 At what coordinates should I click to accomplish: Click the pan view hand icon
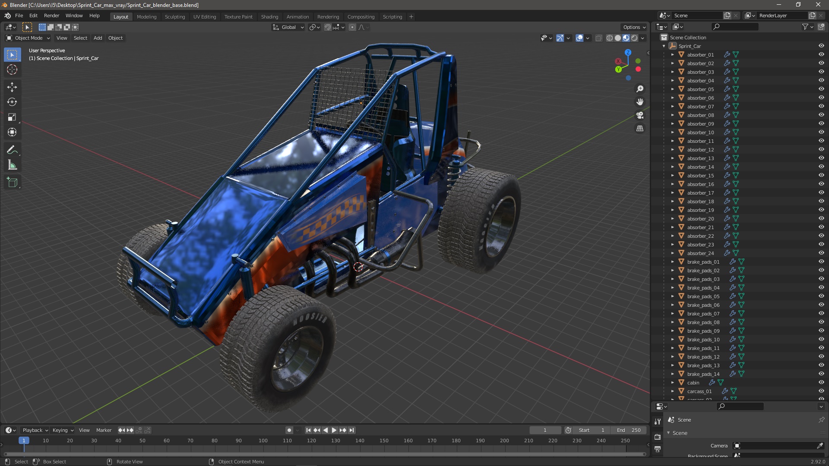(640, 102)
